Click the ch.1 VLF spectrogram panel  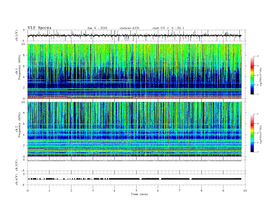tap(135, 71)
